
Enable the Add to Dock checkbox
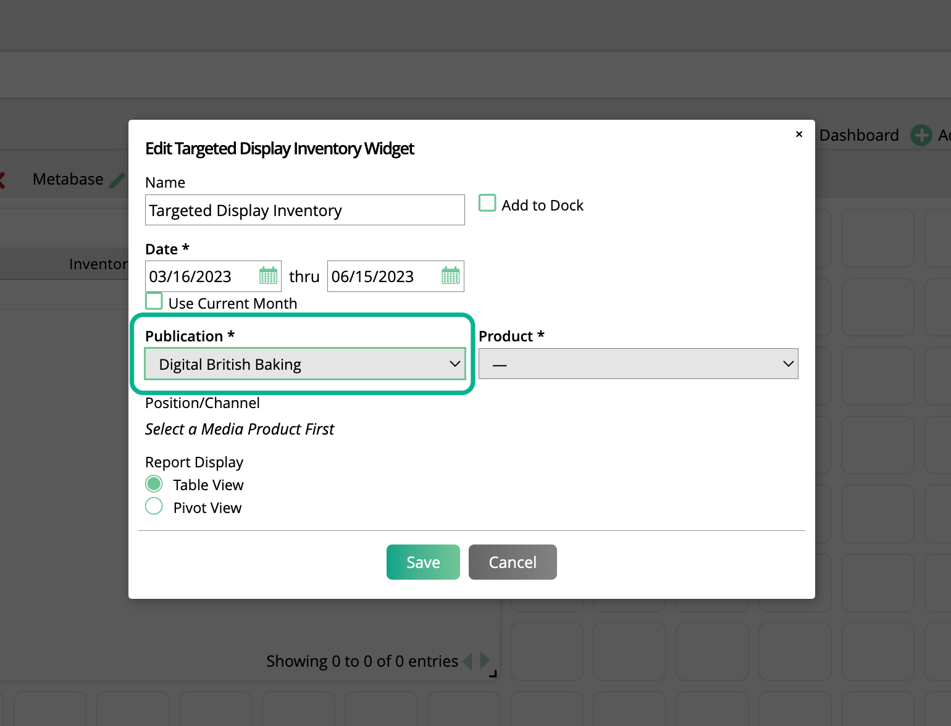[x=487, y=203]
